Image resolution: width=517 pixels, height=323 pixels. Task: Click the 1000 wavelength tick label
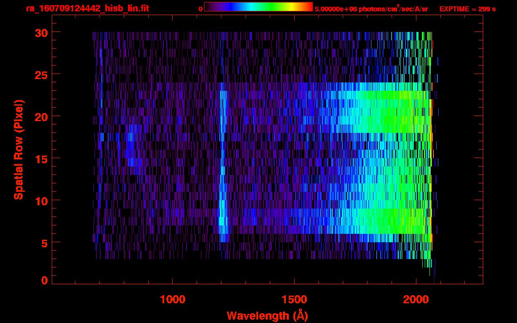[x=173, y=299]
